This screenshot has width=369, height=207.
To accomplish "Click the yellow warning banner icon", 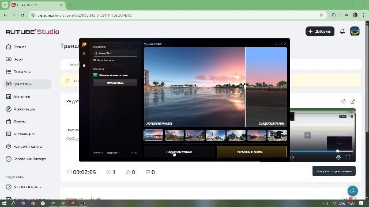I will [x=67, y=80].
